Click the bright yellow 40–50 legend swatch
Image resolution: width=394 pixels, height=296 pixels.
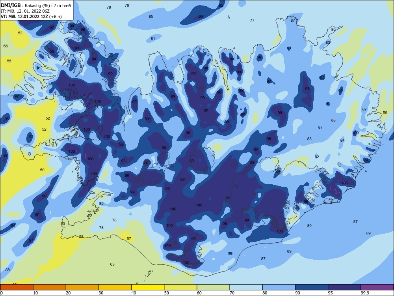pos(148,287)
